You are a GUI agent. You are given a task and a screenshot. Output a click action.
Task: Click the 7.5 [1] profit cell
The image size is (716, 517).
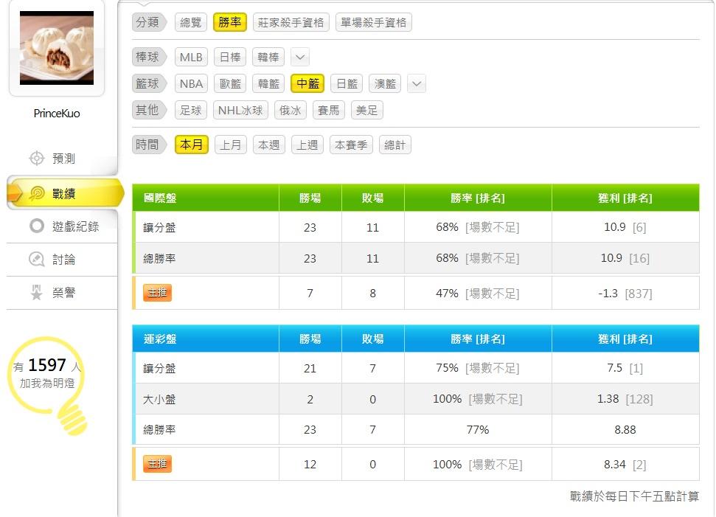coord(625,368)
